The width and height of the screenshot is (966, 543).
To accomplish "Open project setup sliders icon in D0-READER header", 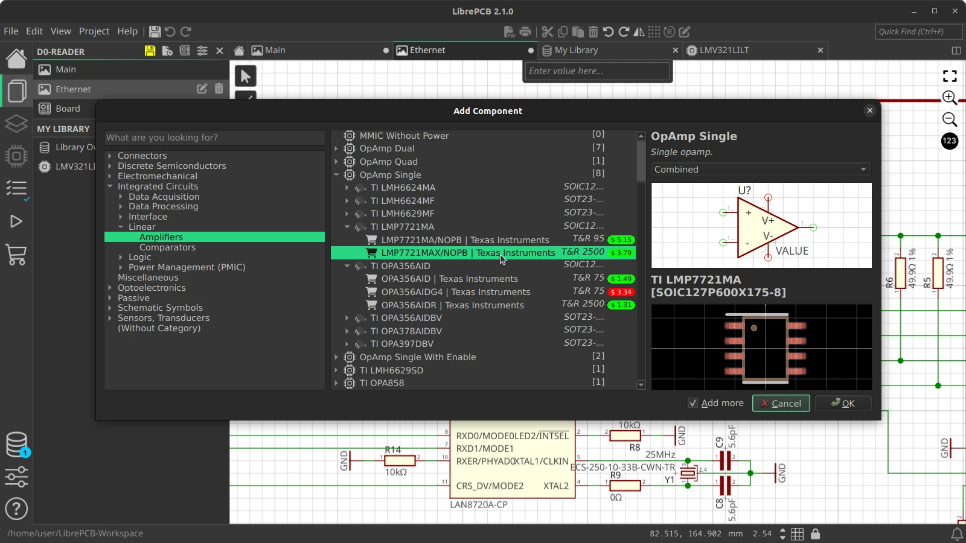I will [202, 51].
